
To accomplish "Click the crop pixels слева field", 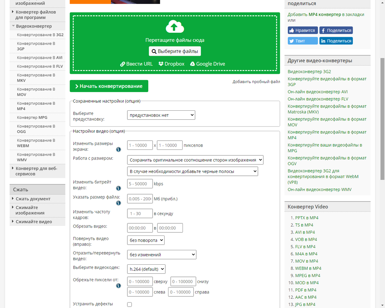I will [x=140, y=292].
